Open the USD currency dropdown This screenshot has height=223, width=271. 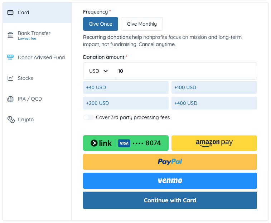tap(99, 71)
